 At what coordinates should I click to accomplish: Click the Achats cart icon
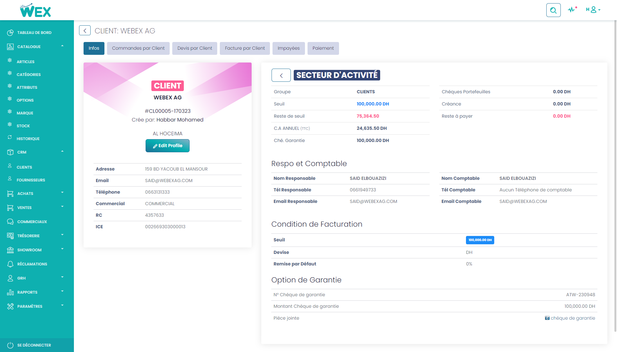(10, 194)
